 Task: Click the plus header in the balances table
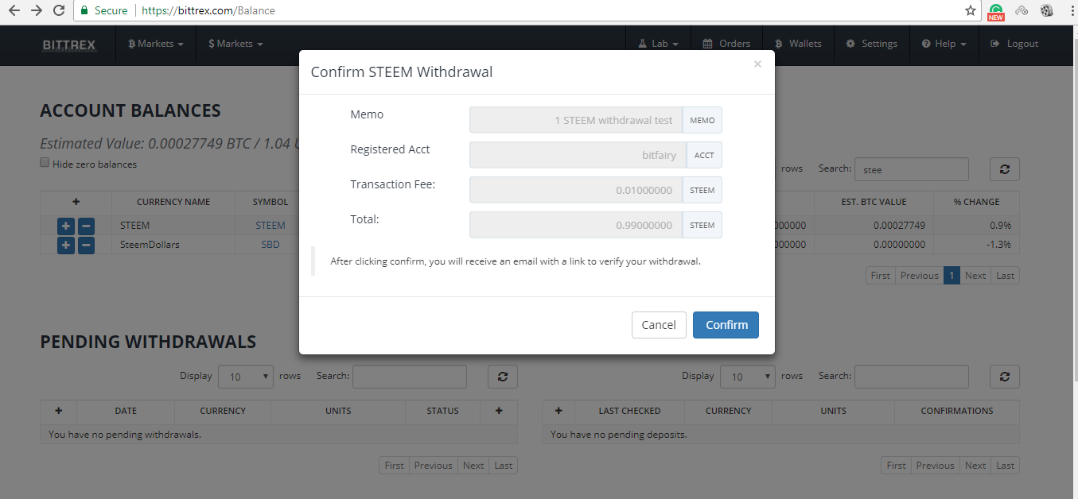76,202
